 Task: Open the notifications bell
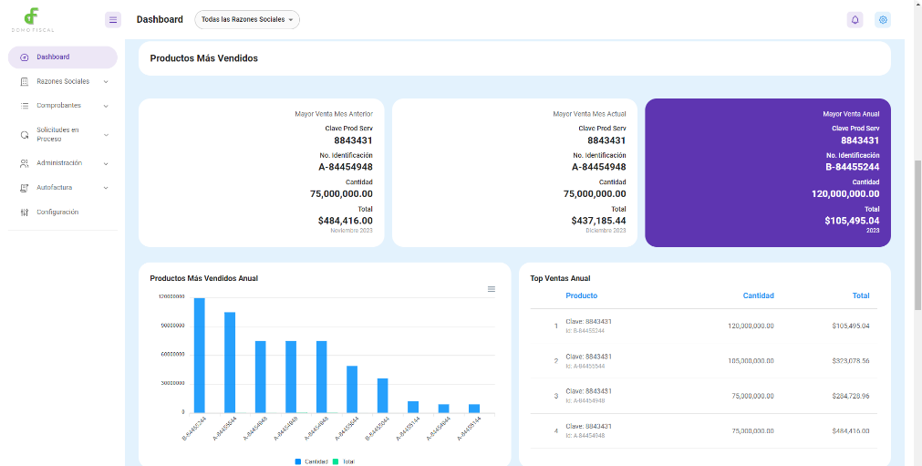coord(855,20)
